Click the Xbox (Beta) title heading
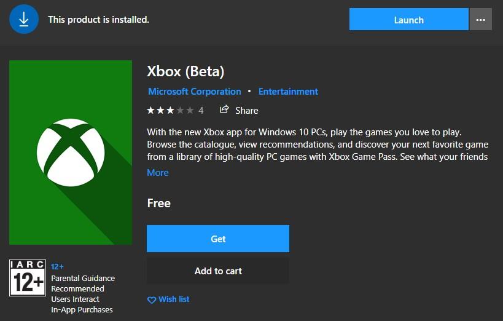Image resolution: width=503 pixels, height=321 pixels. pos(185,71)
